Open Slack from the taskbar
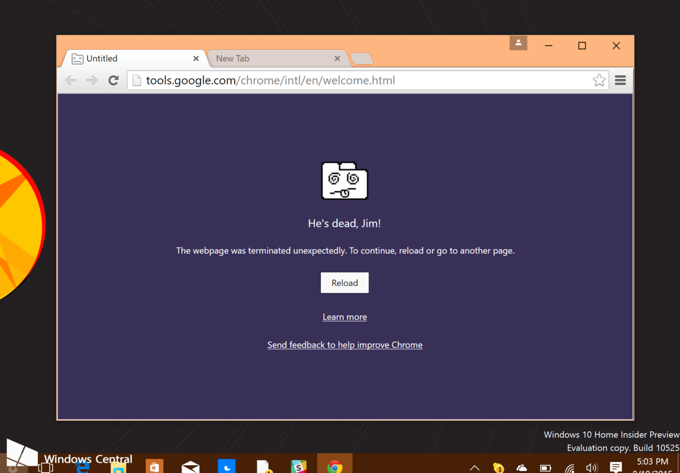This screenshot has height=473, width=680. click(299, 466)
